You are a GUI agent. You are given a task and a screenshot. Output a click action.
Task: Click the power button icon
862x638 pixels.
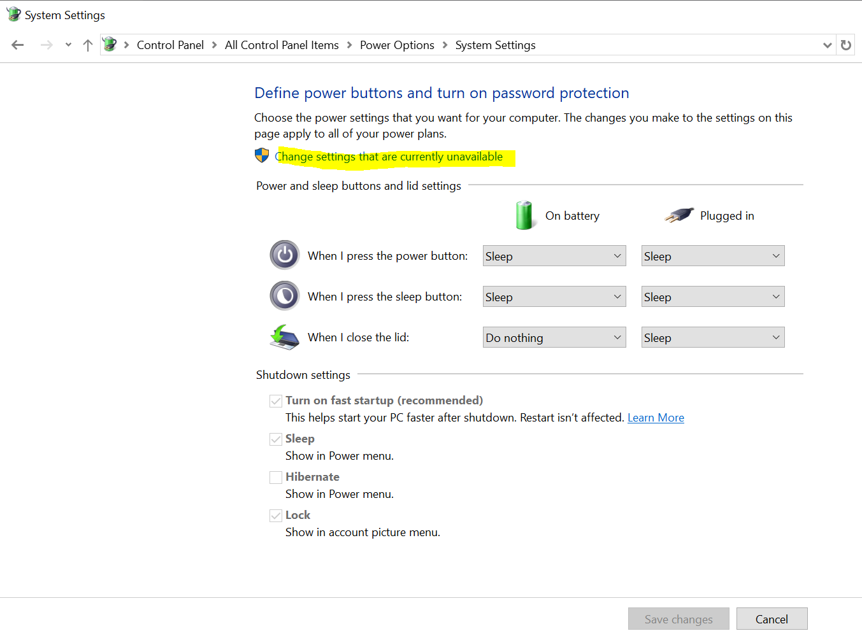pos(284,255)
